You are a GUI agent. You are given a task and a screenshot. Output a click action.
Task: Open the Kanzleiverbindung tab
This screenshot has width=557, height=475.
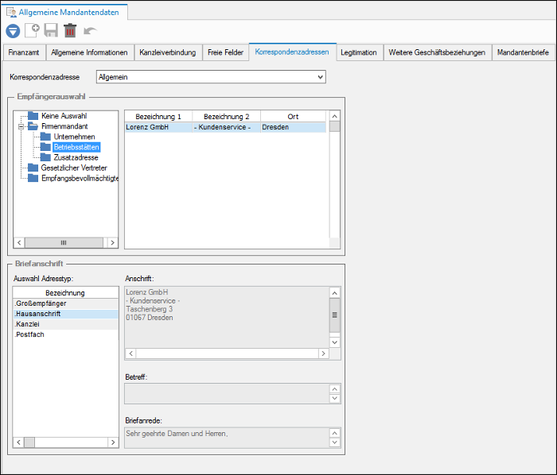168,52
